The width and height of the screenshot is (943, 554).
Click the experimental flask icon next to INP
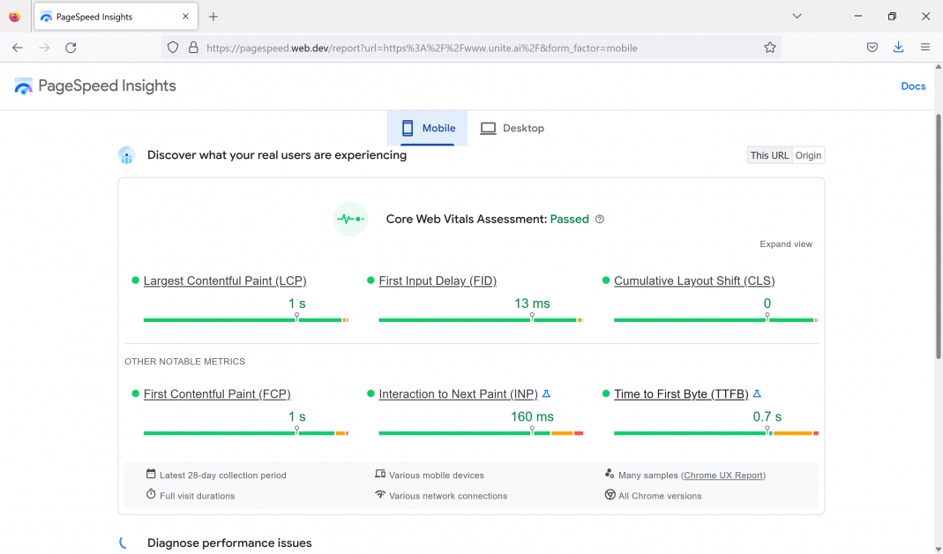click(546, 393)
